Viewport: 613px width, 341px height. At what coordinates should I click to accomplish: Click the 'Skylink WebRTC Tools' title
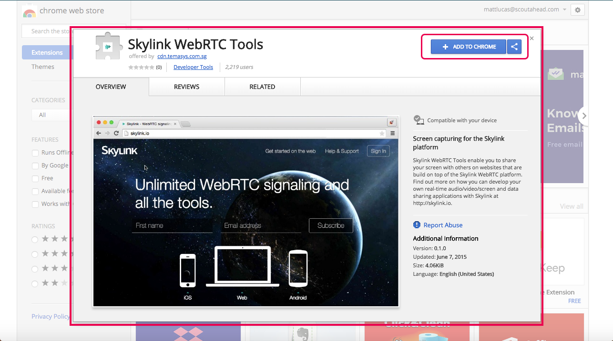pos(195,44)
